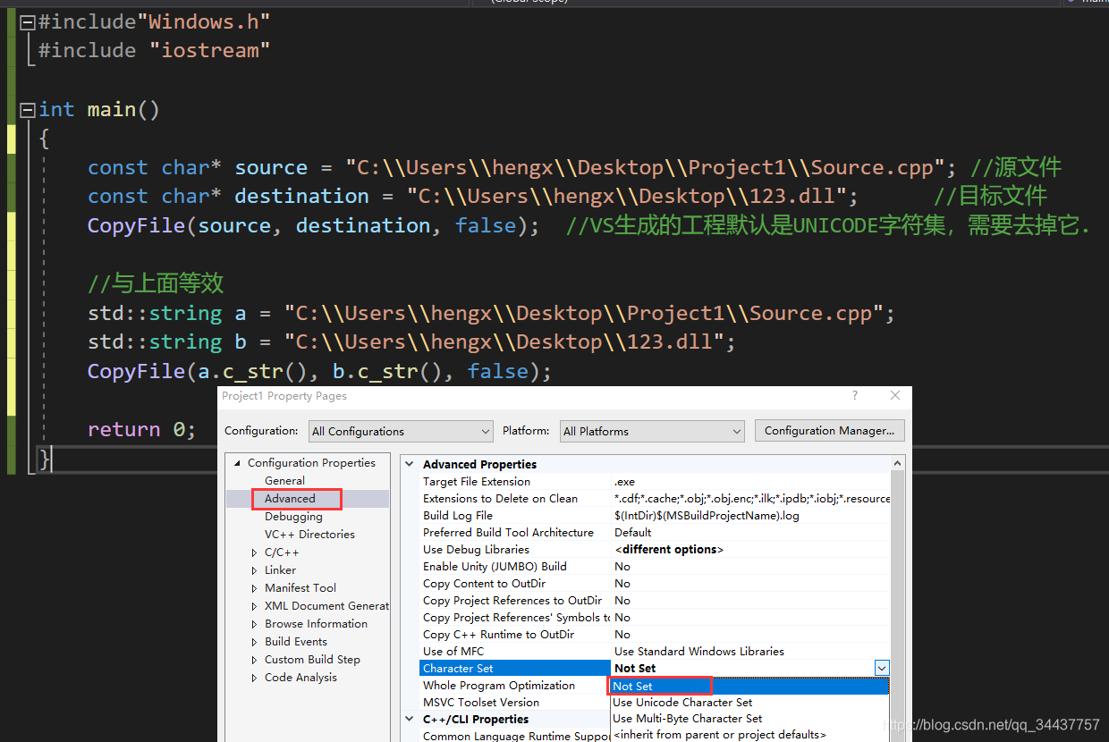
Task: Choose inherit from parent or project defaults
Action: click(749, 735)
